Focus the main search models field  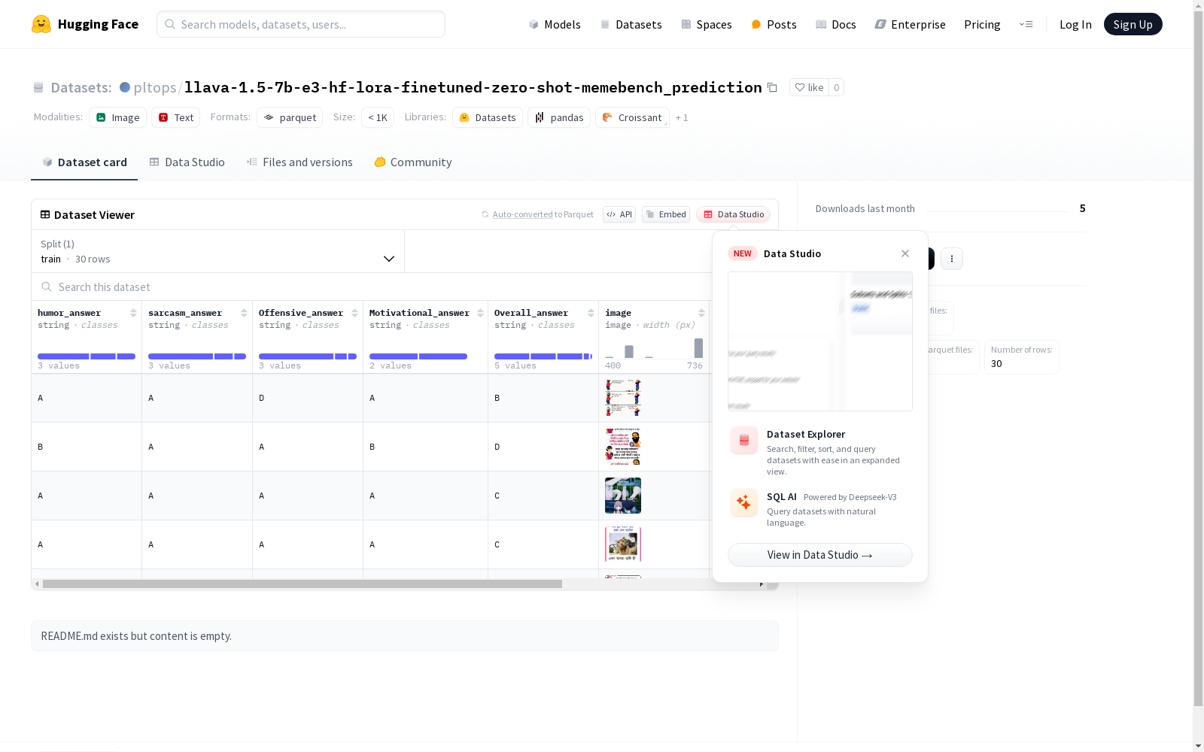click(x=301, y=24)
